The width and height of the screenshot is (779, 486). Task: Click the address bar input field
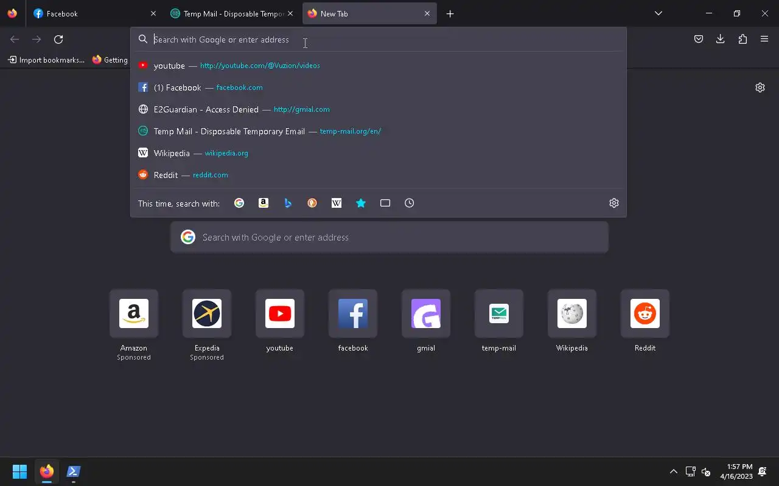(379, 39)
